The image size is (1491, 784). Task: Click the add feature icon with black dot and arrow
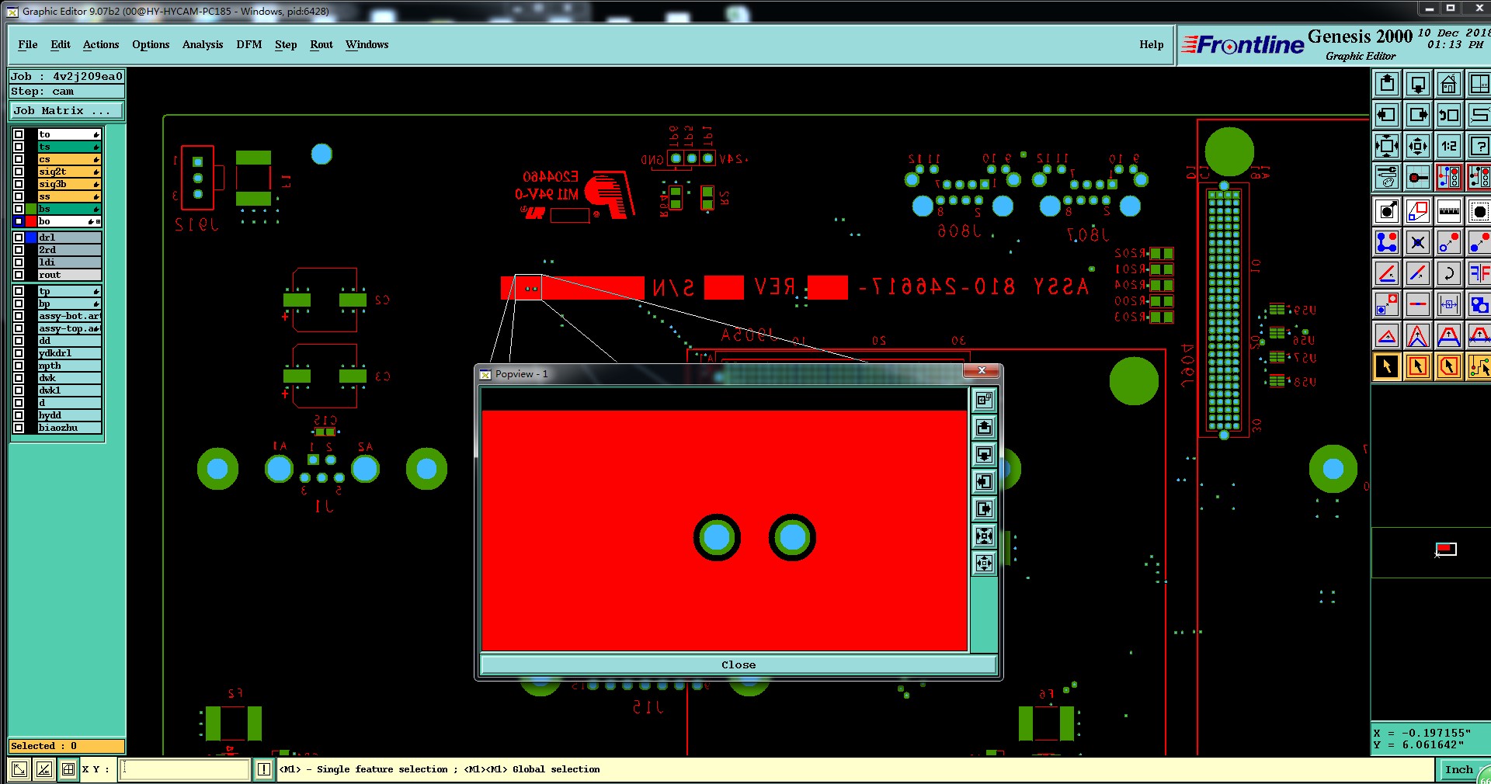1387,211
